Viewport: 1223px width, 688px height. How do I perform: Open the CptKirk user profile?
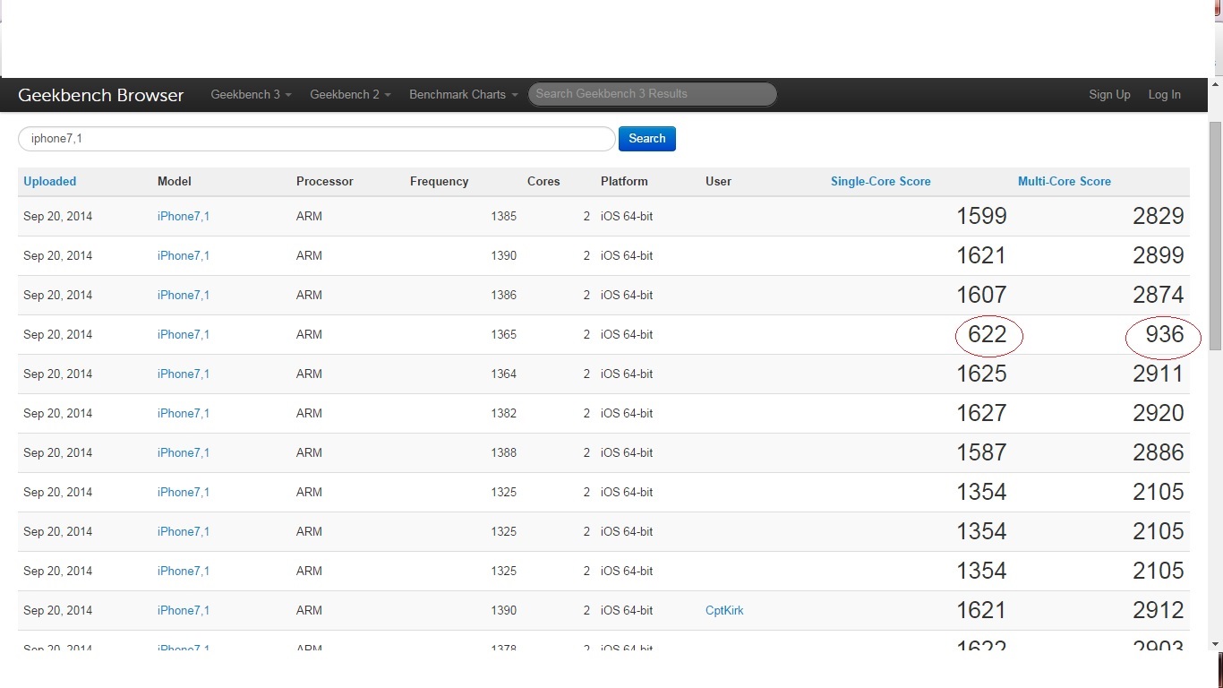click(724, 610)
